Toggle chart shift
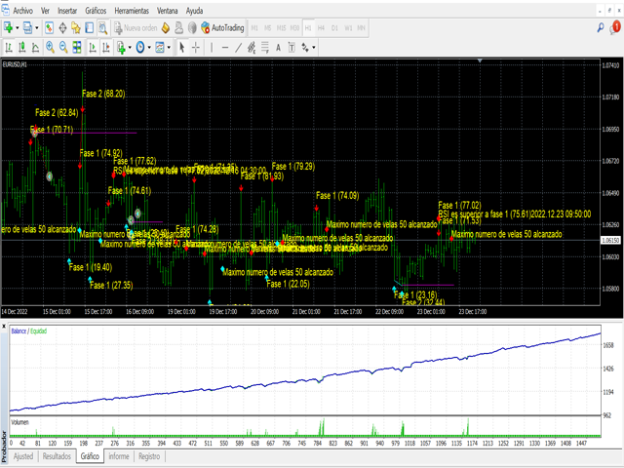Image resolution: width=624 pixels, height=468 pixels. tap(106, 48)
